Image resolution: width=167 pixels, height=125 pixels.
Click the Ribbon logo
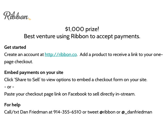coord(16,16)
